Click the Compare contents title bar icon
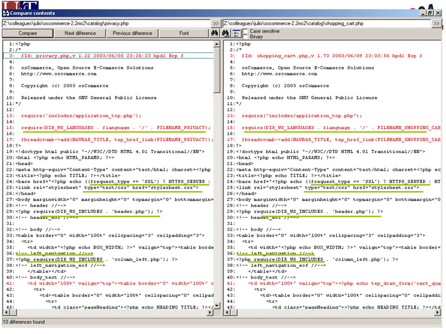 tap(6, 13)
